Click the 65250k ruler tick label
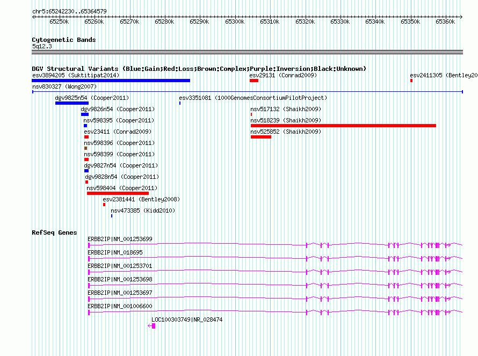 (x=59, y=21)
